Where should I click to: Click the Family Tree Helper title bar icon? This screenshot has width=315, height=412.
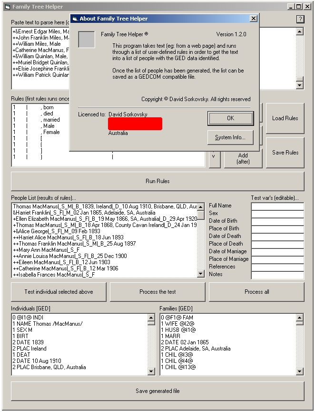[x=8, y=7]
